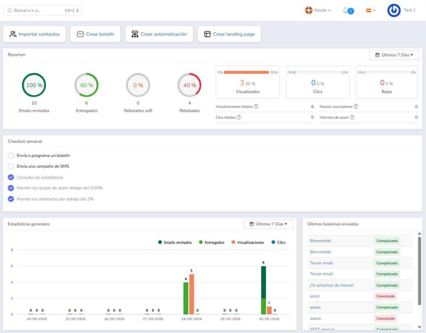Click the Cancelado badge on acccc row

pos(385,296)
